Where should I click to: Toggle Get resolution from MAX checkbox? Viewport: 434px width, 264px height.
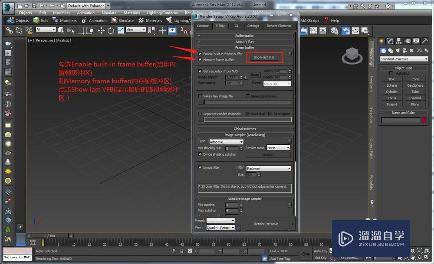point(200,71)
